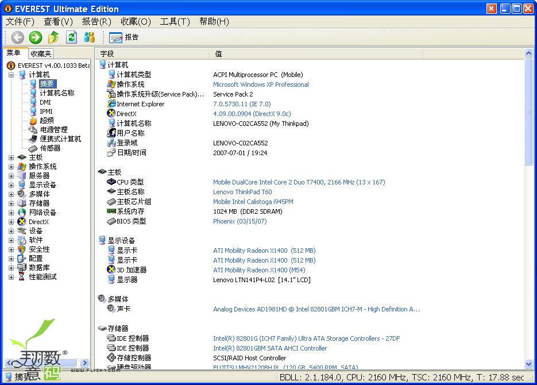Expand the 网络设备 tree node
537x385 pixels.
(11, 213)
